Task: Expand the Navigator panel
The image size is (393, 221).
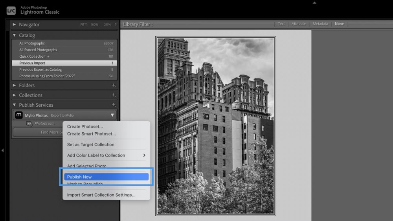Action: pos(15,24)
